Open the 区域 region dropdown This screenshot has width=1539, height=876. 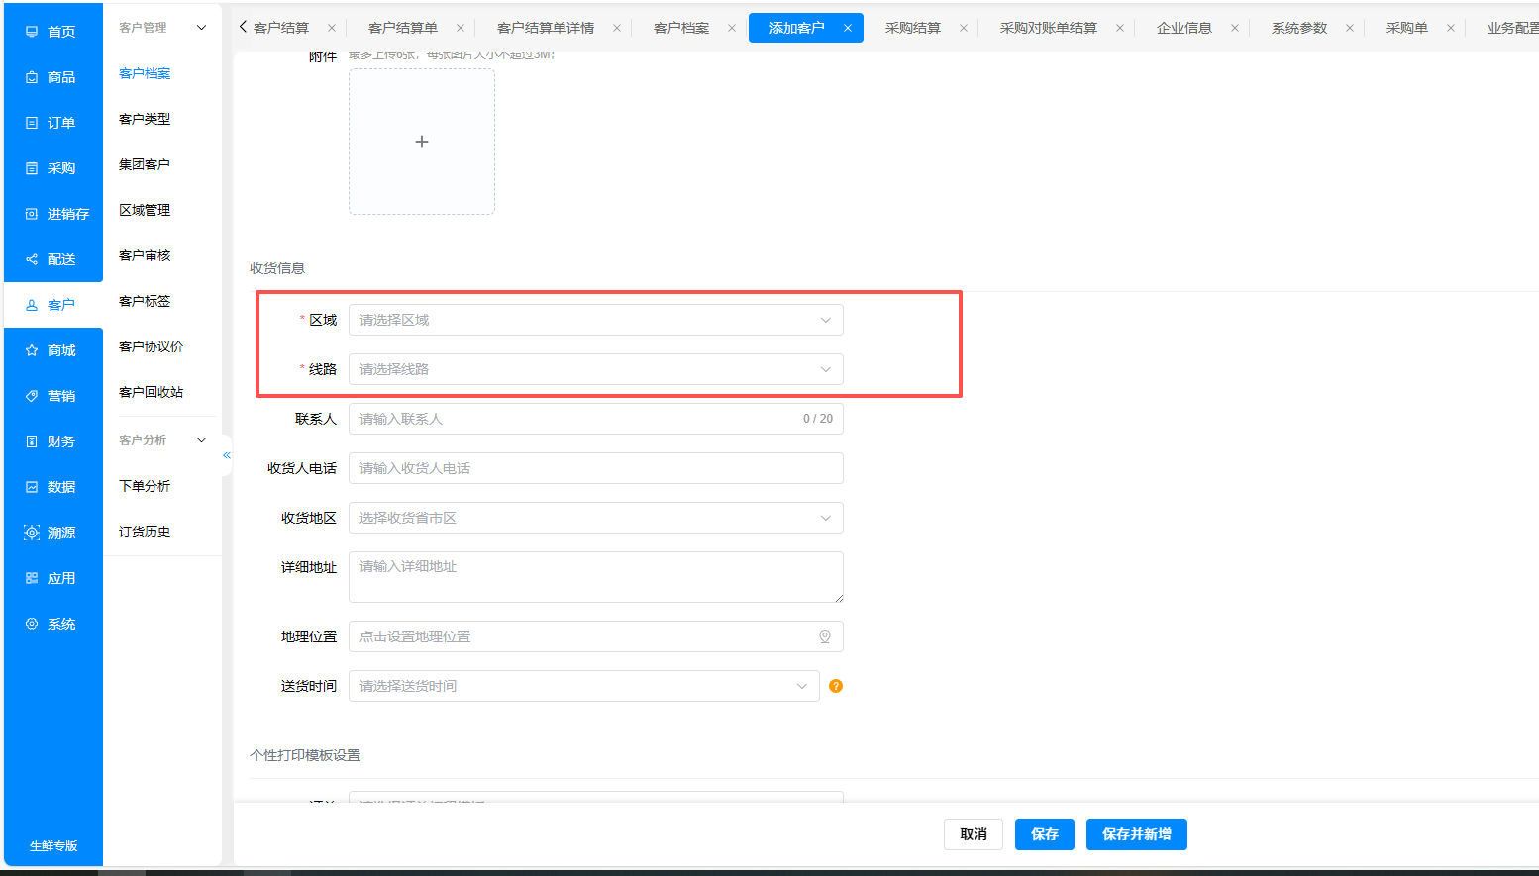click(x=596, y=320)
